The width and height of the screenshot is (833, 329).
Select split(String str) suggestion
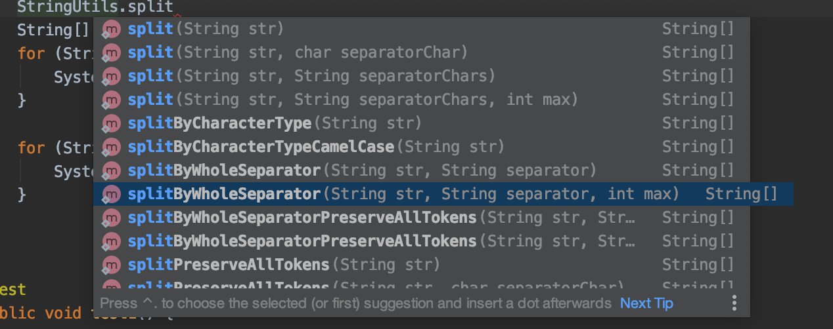pos(206,29)
